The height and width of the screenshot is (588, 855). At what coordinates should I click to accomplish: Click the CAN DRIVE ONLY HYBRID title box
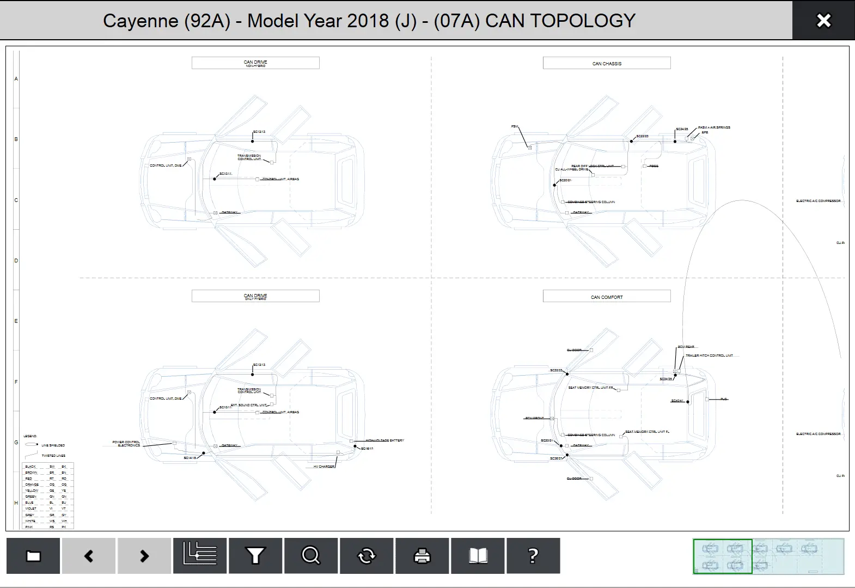pos(255,296)
